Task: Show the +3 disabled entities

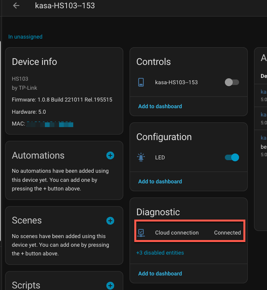Action: coord(160,253)
